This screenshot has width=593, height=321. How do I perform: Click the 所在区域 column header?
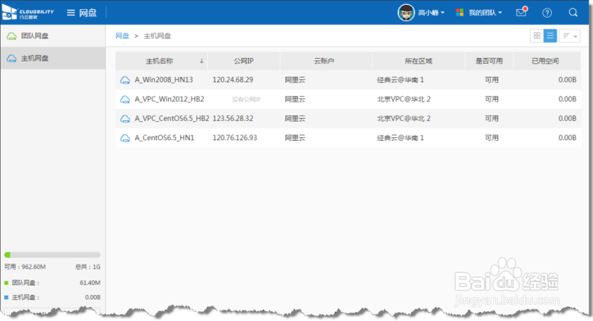click(419, 61)
